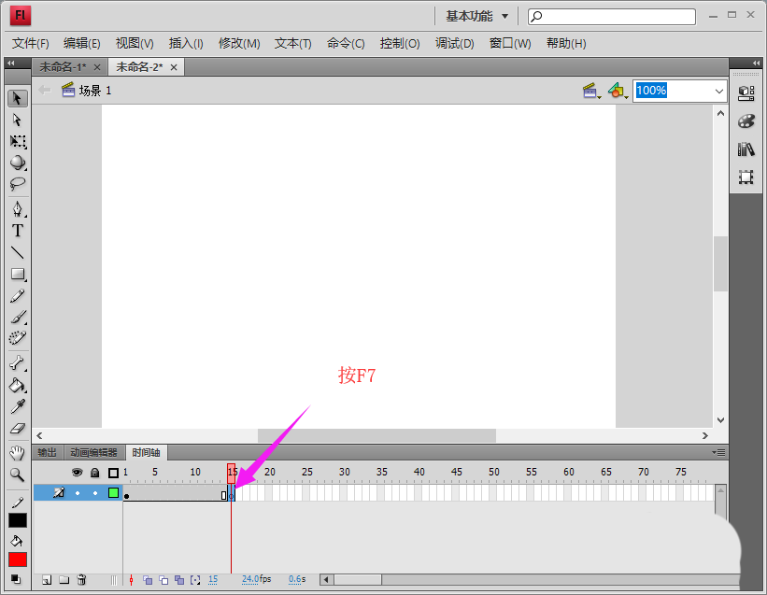
Task: Toggle Onion Skin Outlines button
Action: pyautogui.click(x=163, y=580)
